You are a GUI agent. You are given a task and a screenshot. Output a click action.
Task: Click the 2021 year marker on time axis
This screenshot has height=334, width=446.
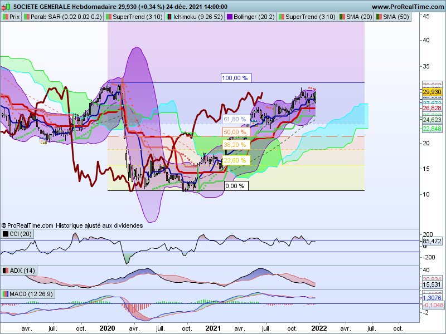pyautogui.click(x=213, y=328)
